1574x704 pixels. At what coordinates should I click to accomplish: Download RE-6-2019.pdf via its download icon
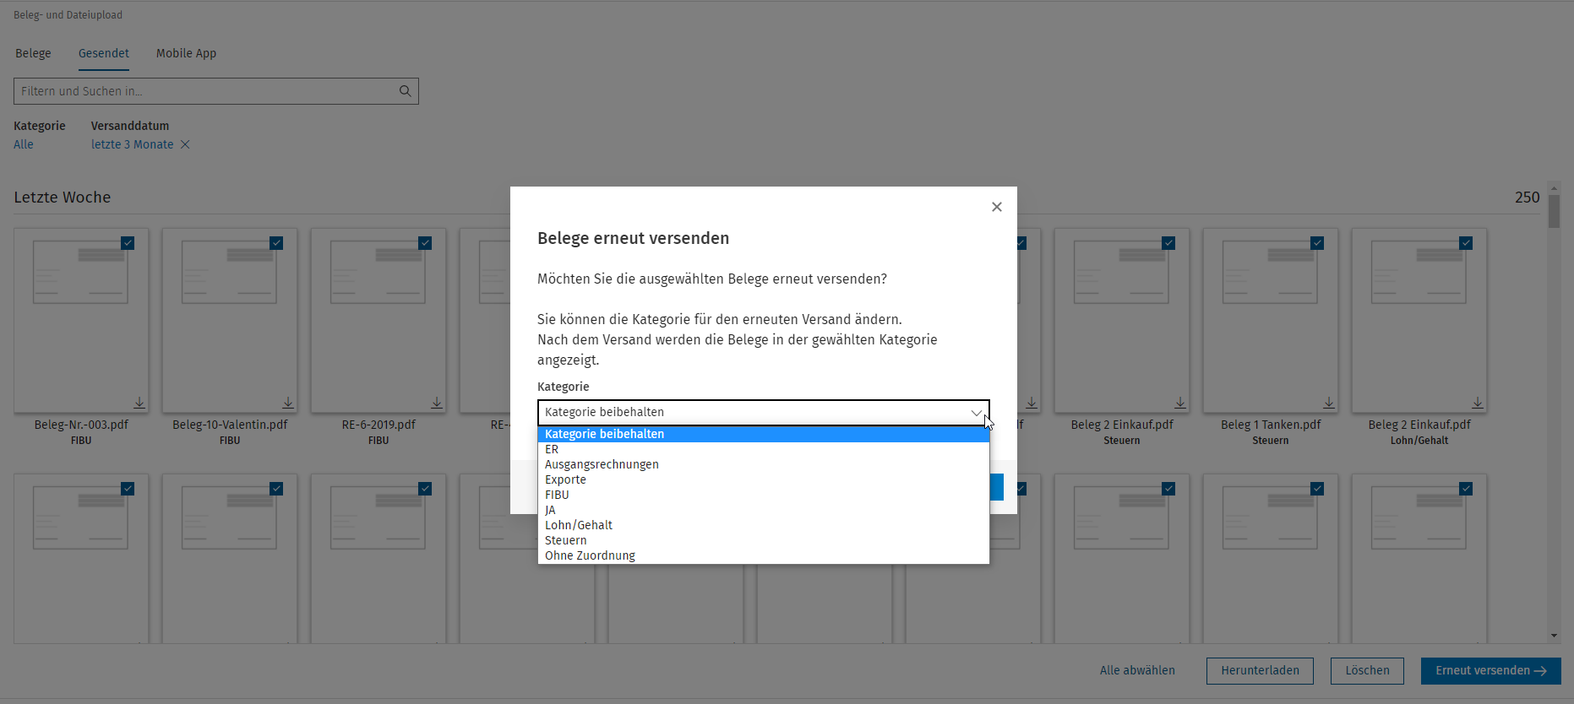[437, 403]
